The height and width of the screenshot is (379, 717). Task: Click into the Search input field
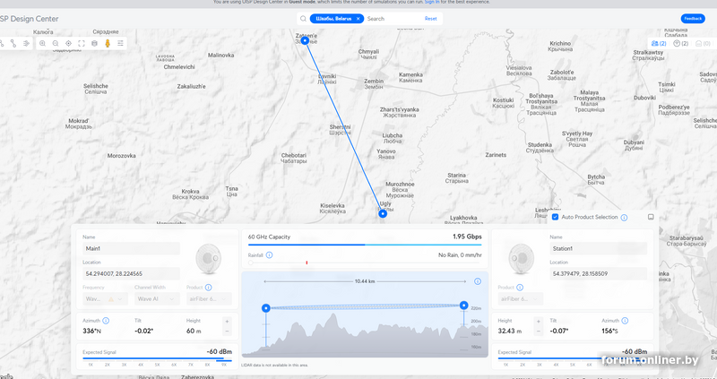tap(393, 19)
